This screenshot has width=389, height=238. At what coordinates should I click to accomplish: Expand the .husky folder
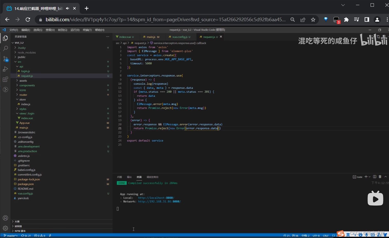pyautogui.click(x=22, y=48)
